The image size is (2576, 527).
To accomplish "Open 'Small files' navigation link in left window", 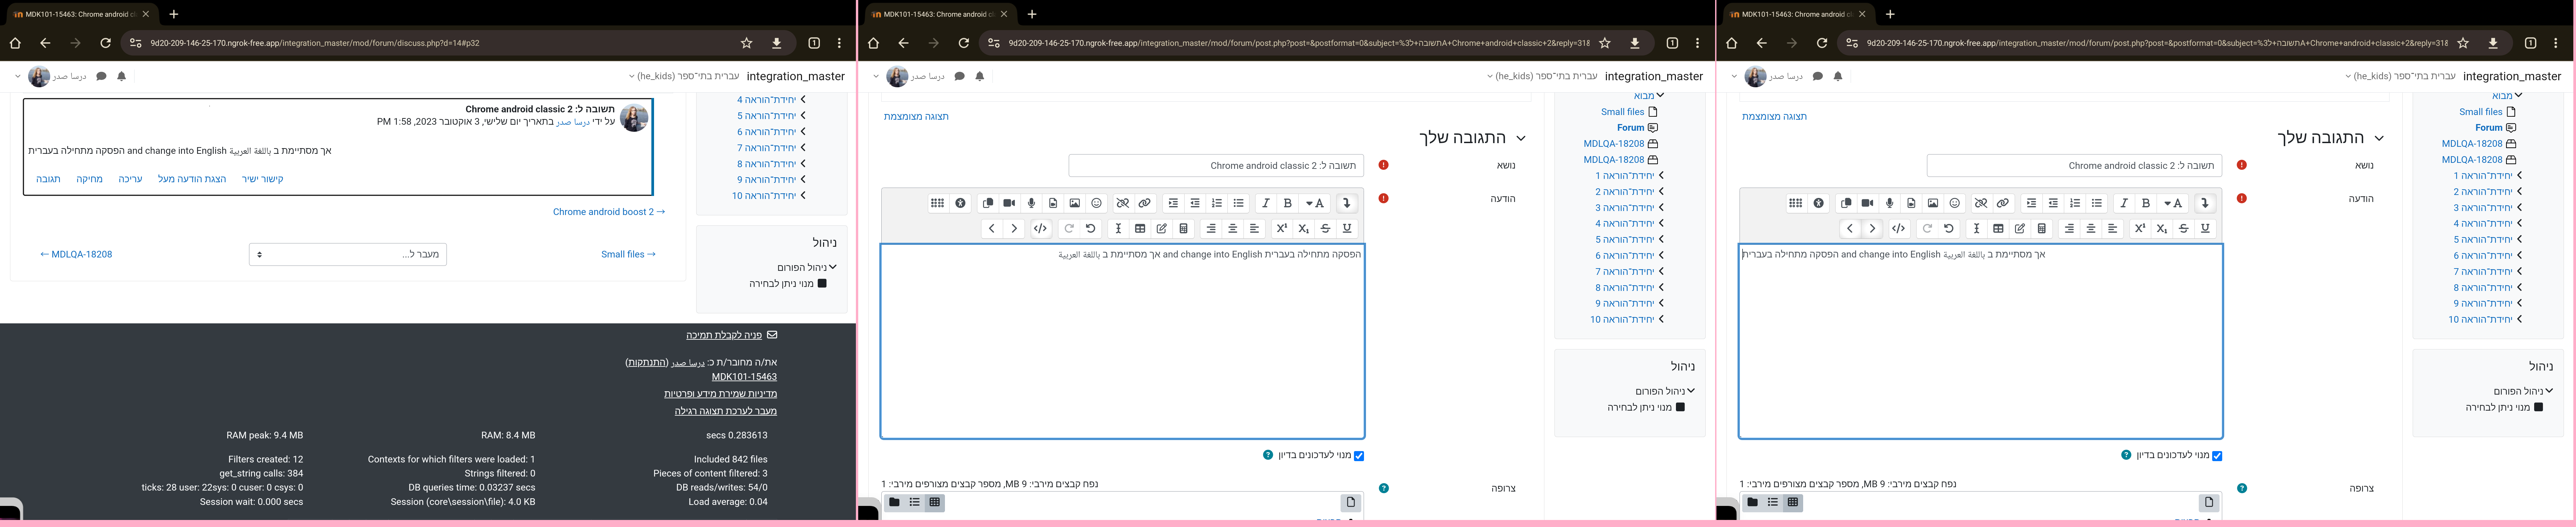I will (628, 254).
